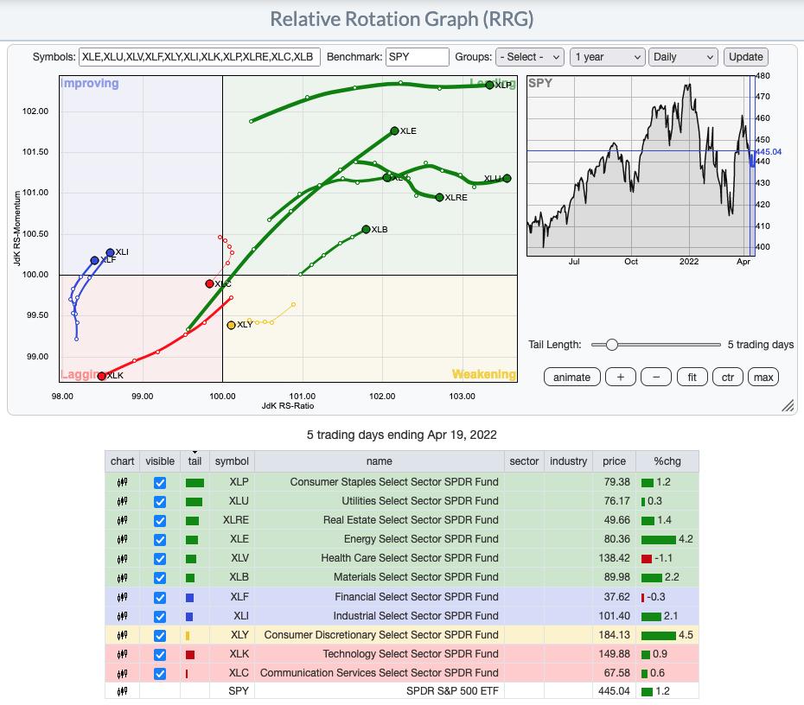Screen dimensions: 804x705
Task: Click the XLF point on the graph
Action: (94, 260)
